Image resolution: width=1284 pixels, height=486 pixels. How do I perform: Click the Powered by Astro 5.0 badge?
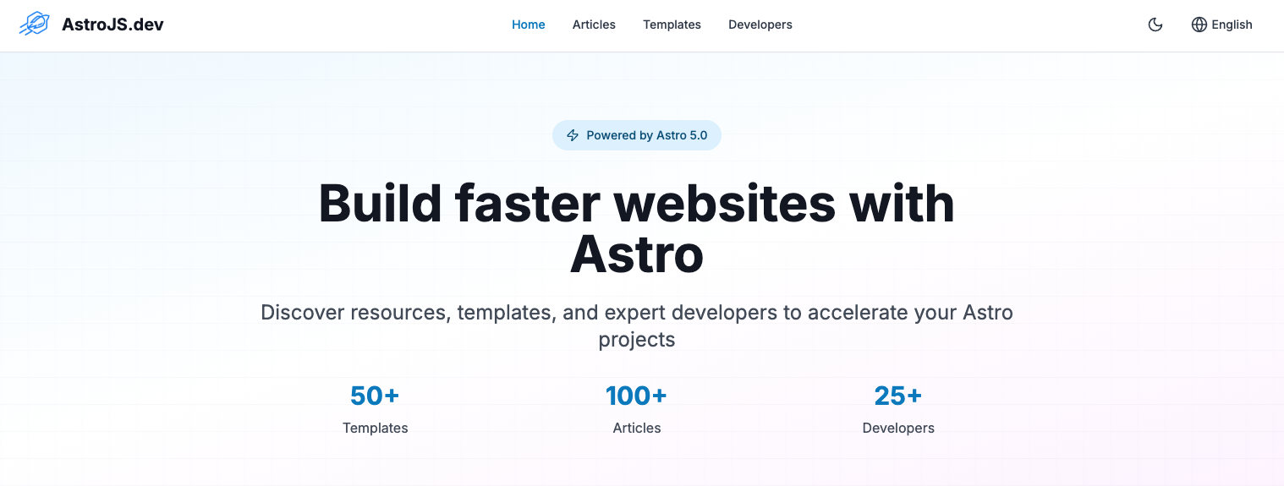[637, 135]
